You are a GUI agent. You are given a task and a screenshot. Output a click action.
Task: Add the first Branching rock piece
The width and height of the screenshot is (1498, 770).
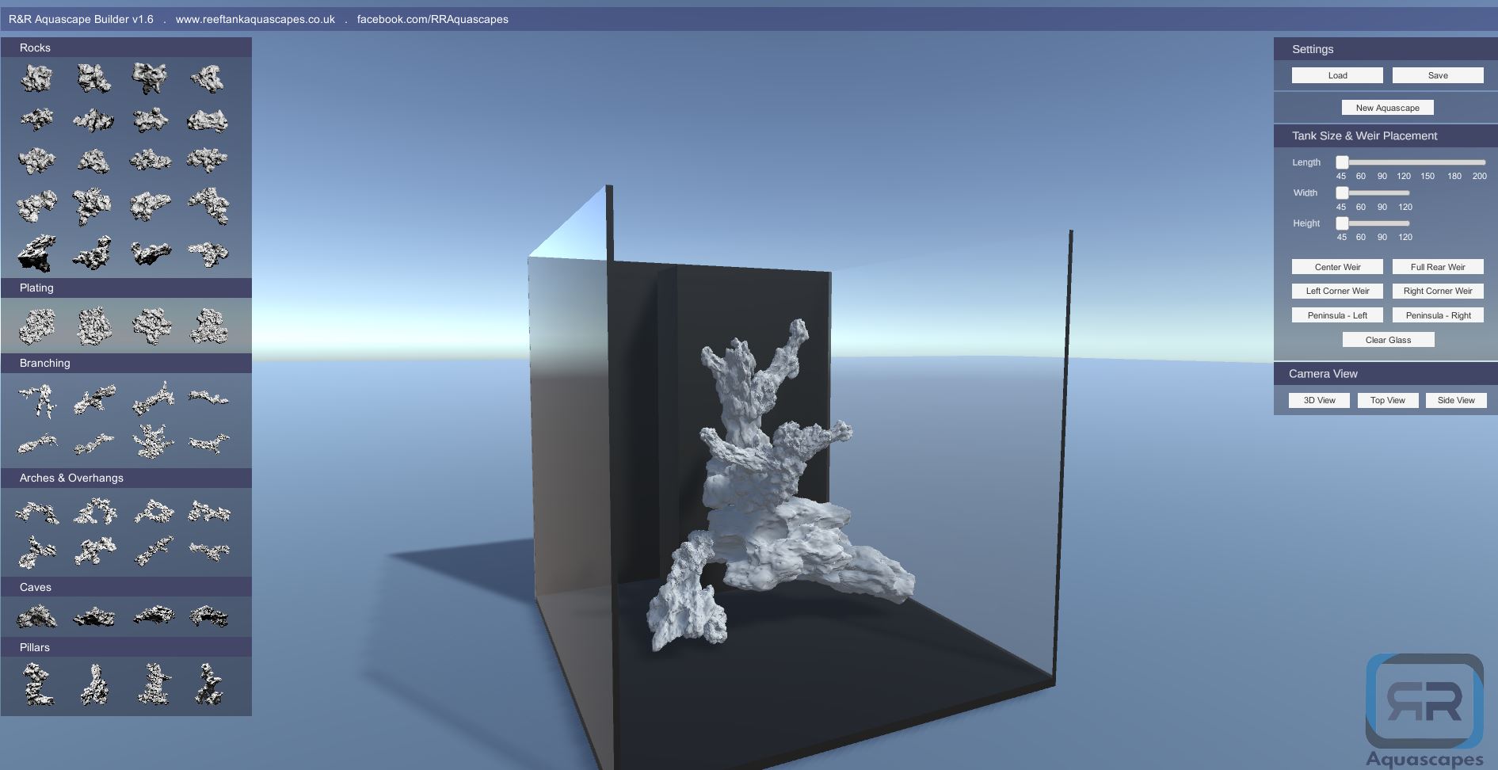(36, 399)
